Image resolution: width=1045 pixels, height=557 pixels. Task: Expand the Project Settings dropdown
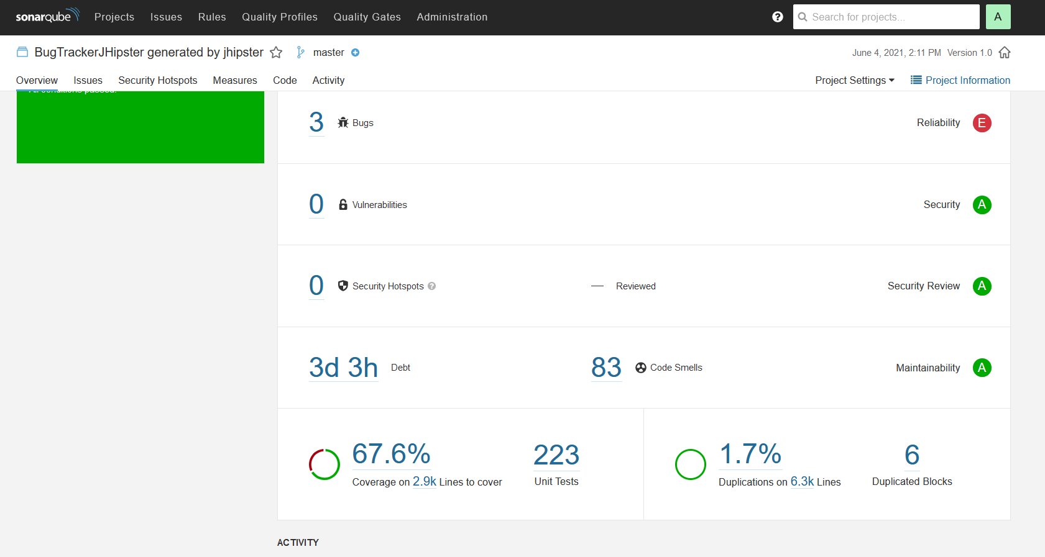(854, 80)
